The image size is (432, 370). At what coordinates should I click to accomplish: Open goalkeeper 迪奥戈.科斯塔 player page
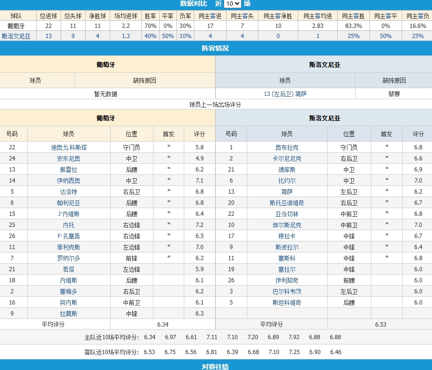pos(69,147)
